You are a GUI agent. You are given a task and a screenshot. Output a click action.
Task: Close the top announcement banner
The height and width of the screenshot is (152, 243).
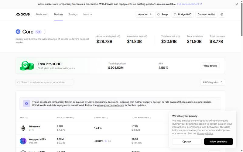pos(237,4)
